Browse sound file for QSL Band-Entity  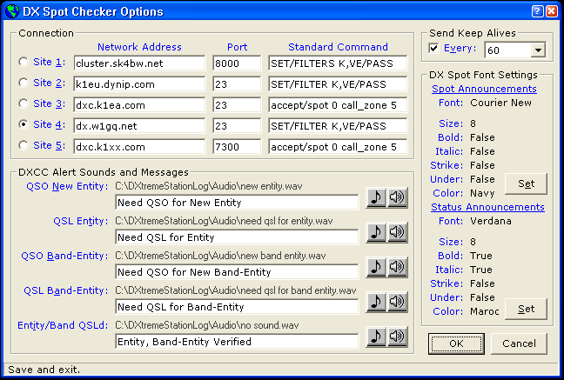tap(376, 302)
